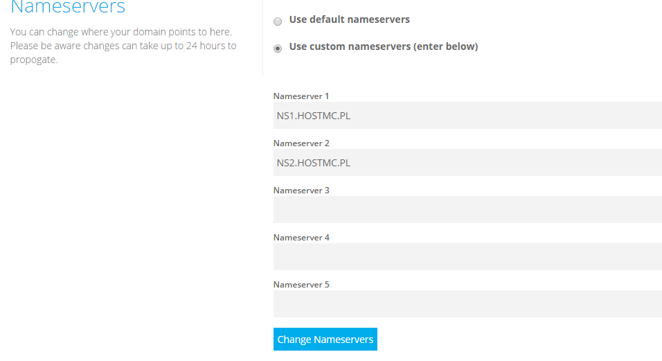Place cursor on the NS1.HOSTMC.PL text
Viewport: 662px width, 361px height.
pos(314,116)
